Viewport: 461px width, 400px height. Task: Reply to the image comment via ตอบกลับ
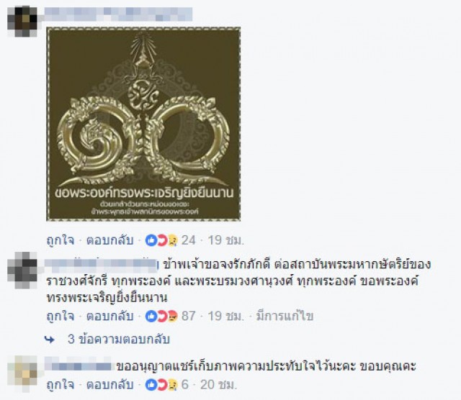click(x=109, y=240)
